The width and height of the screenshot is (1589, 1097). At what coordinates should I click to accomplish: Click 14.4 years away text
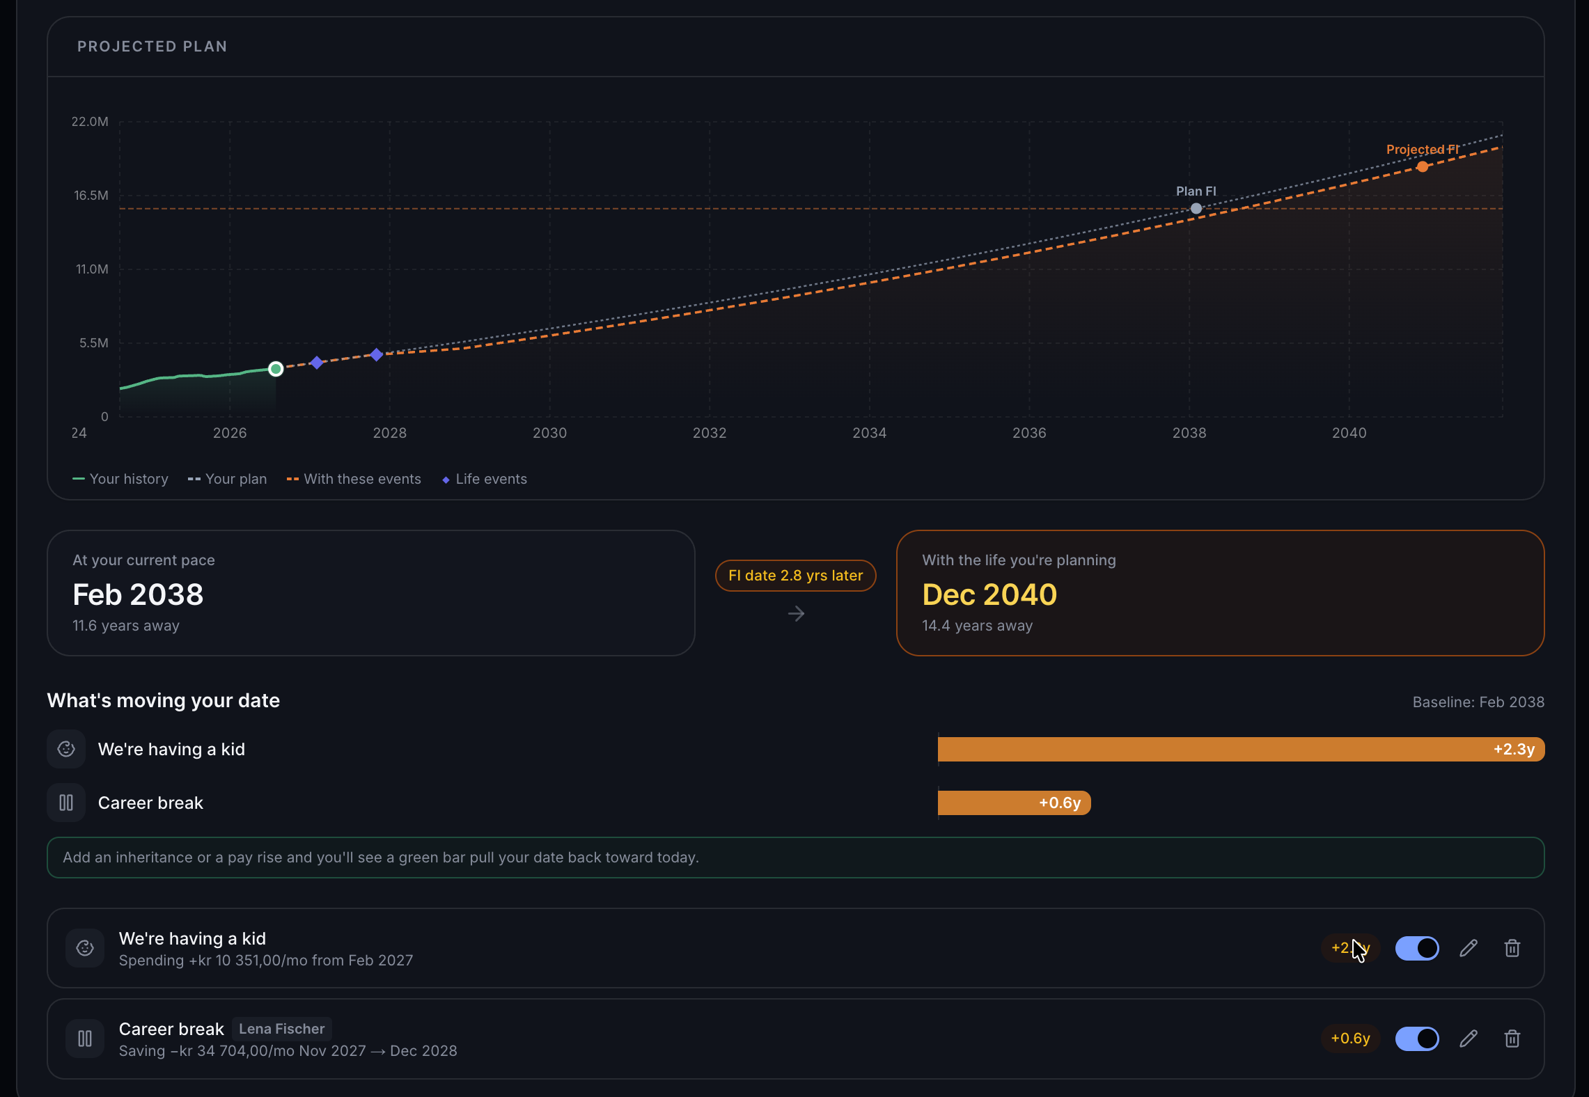pyautogui.click(x=977, y=626)
